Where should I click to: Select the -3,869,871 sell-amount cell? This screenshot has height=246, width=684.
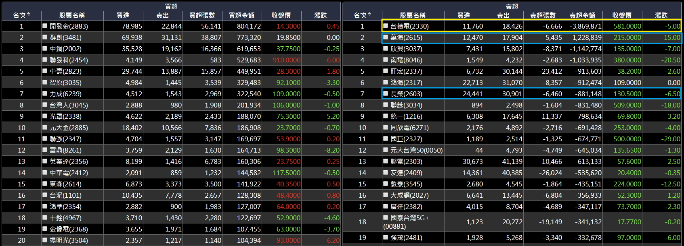583,26
